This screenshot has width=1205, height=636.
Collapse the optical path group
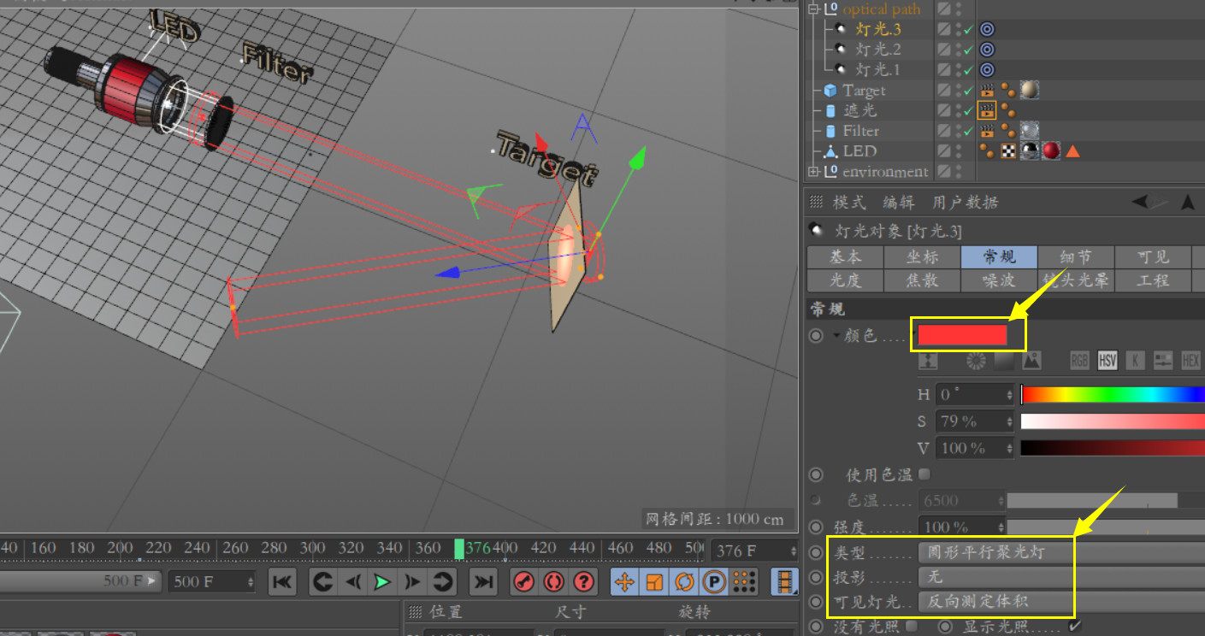point(812,9)
